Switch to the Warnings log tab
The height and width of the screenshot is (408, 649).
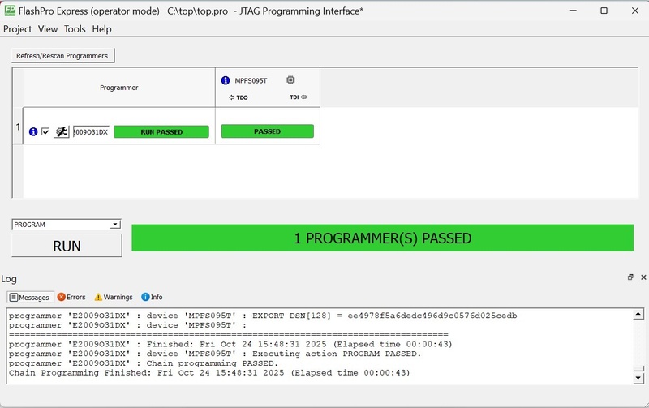[x=114, y=297]
